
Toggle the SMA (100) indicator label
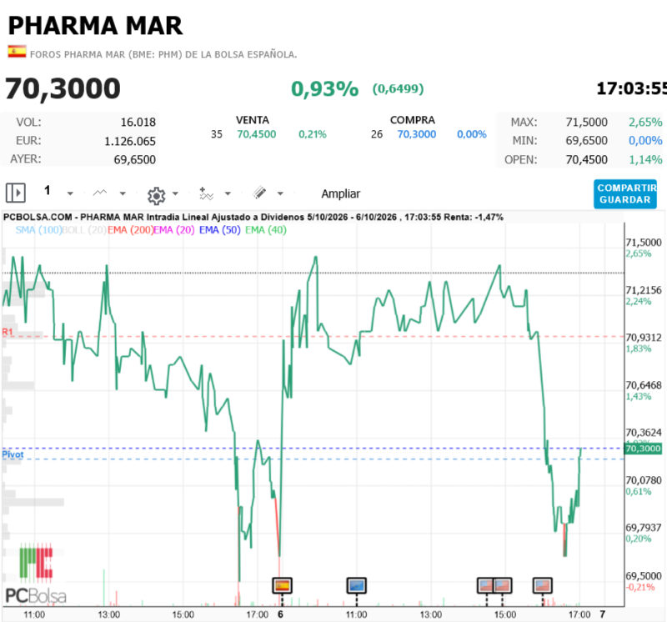(38, 230)
